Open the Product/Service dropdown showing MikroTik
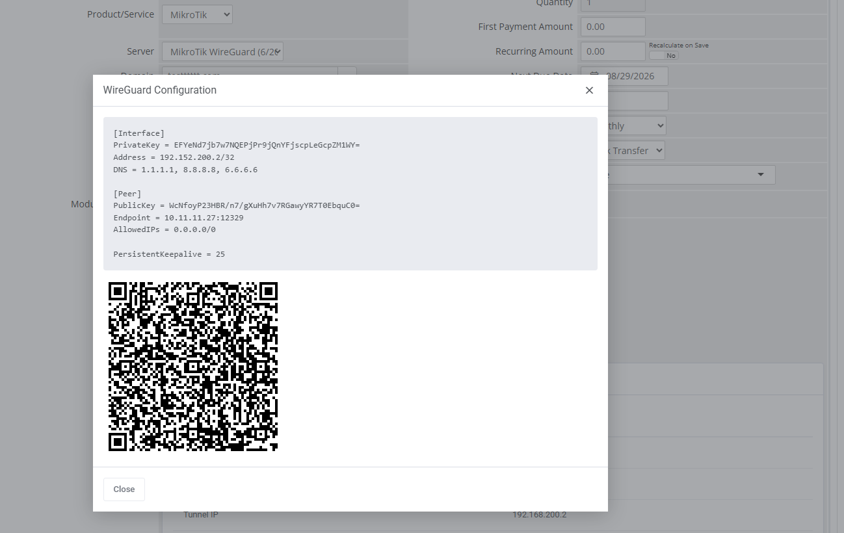844x533 pixels. (x=197, y=14)
